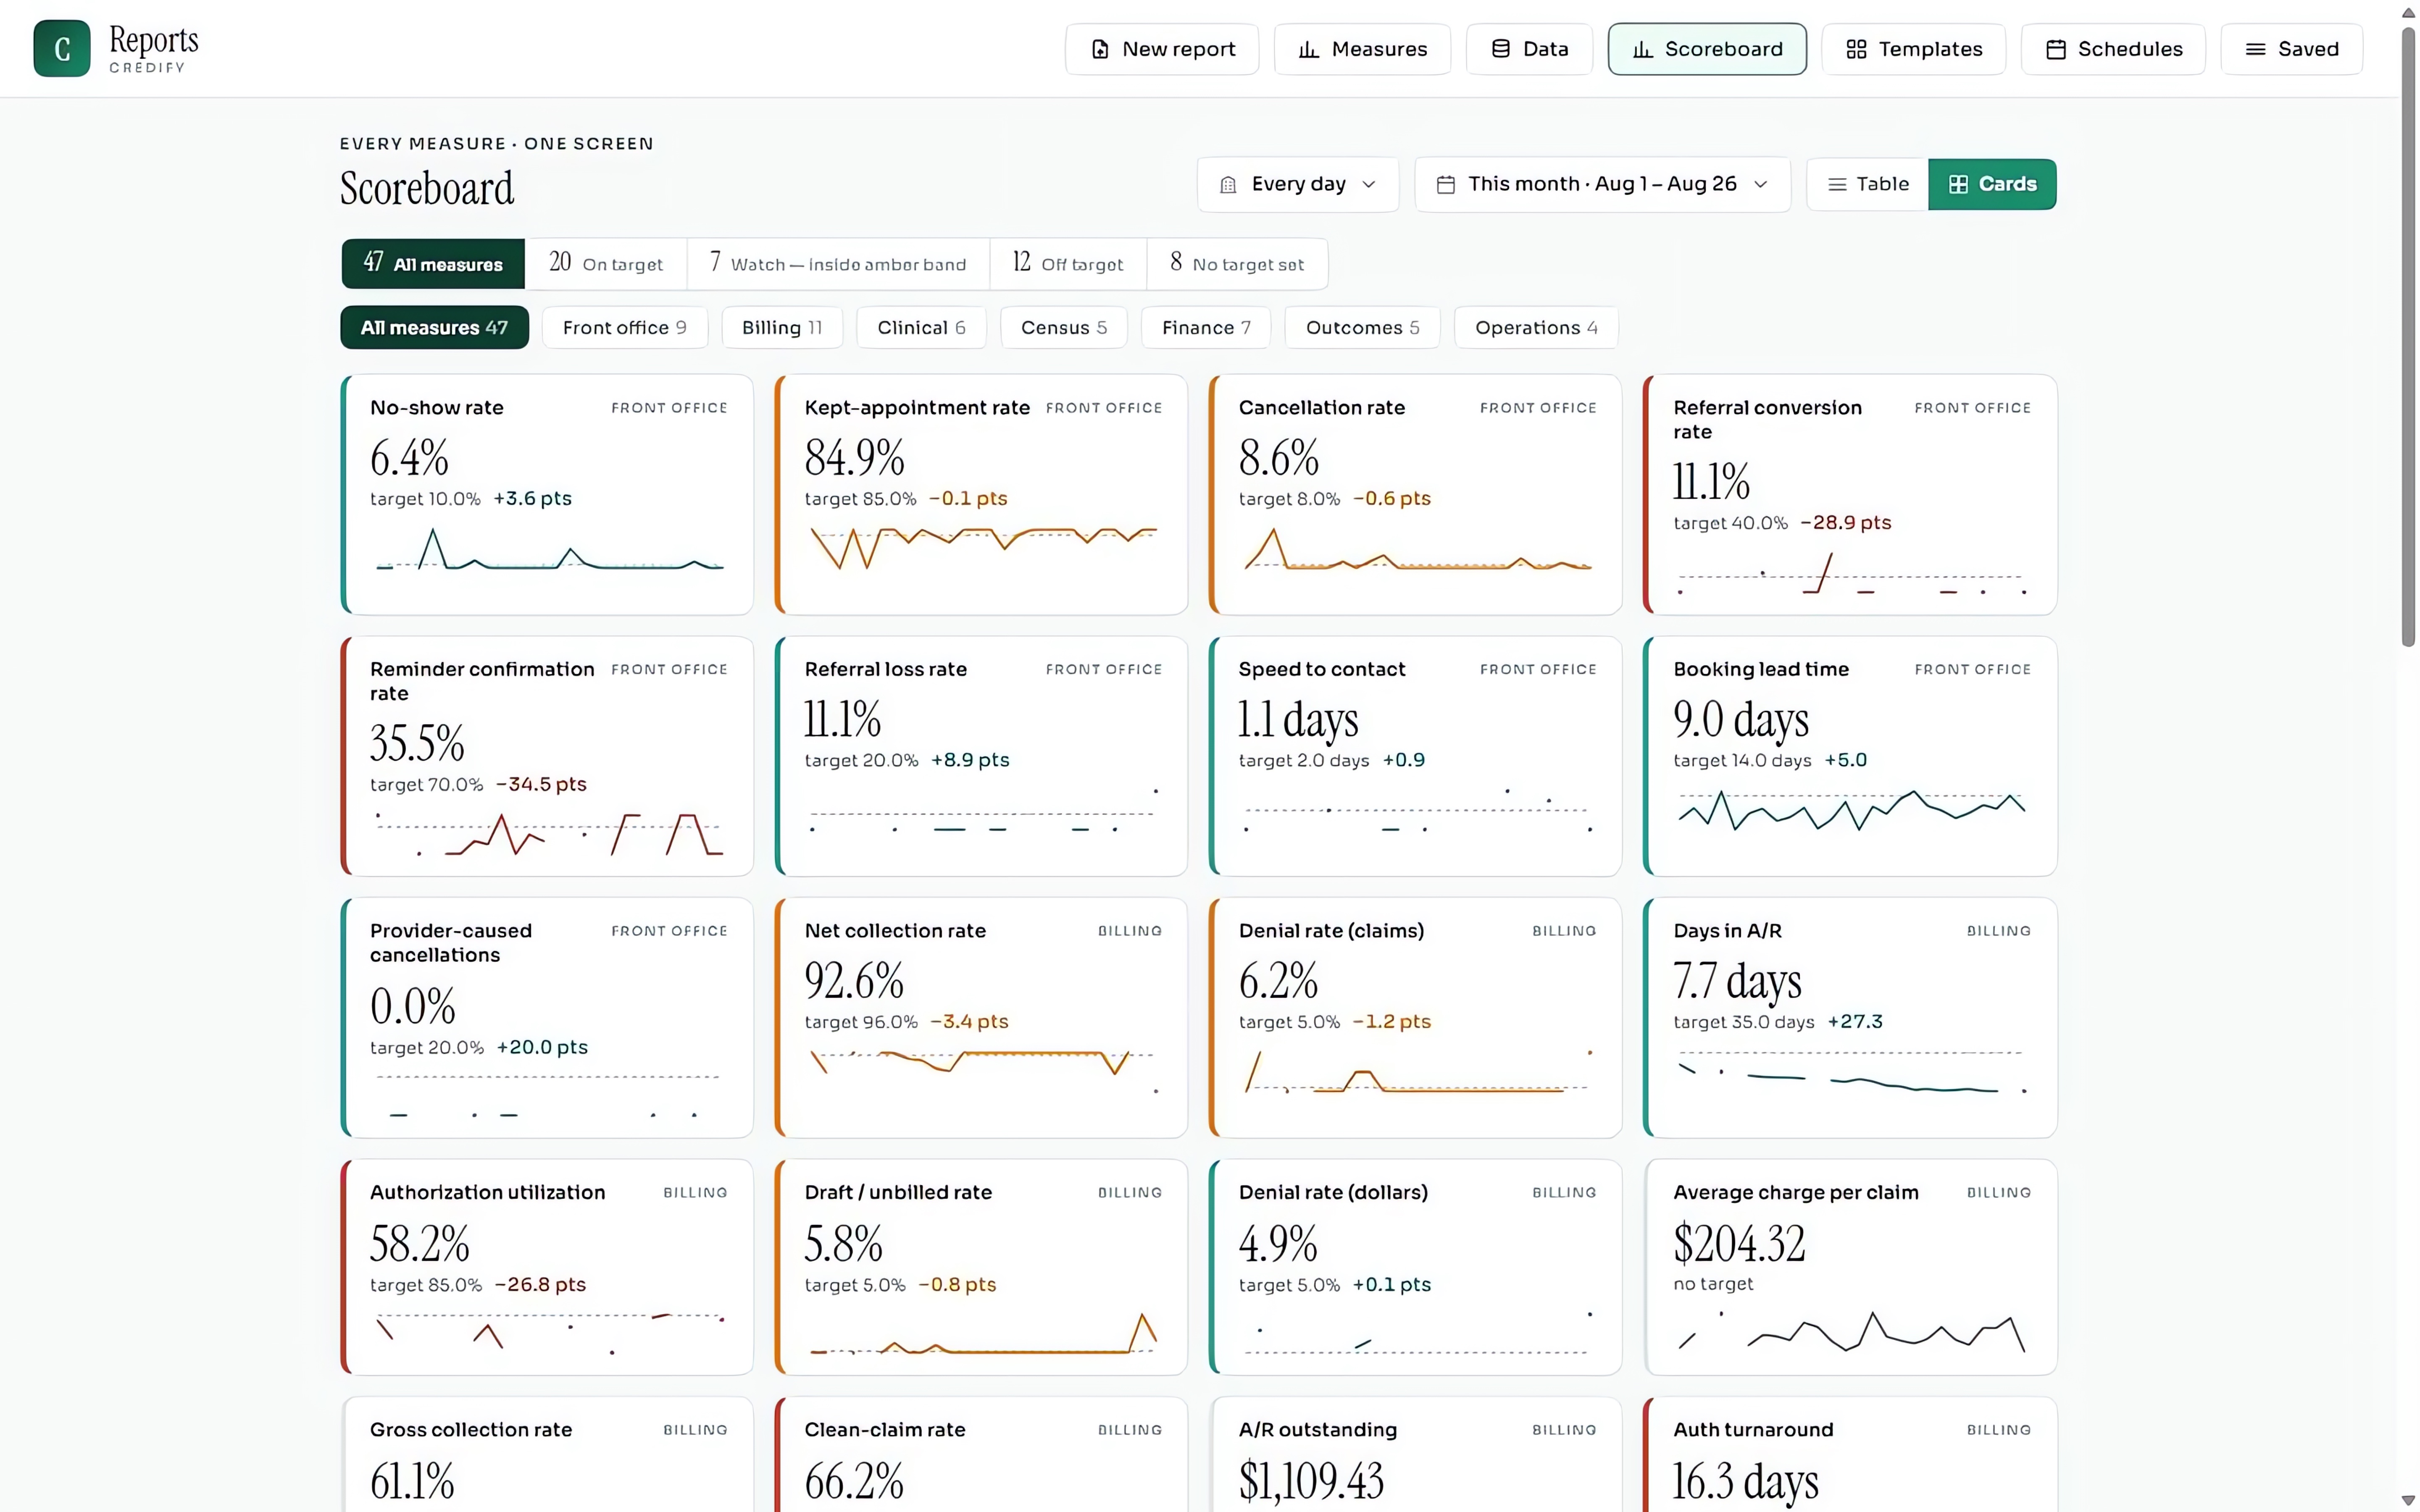Select the Finance 7 category tab
Screen dimensions: 2420x1512
1206,328
